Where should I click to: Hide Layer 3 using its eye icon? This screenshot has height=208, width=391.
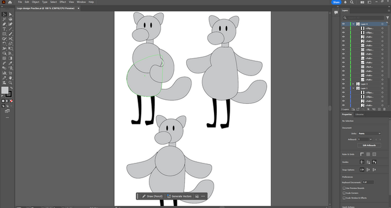point(343,84)
